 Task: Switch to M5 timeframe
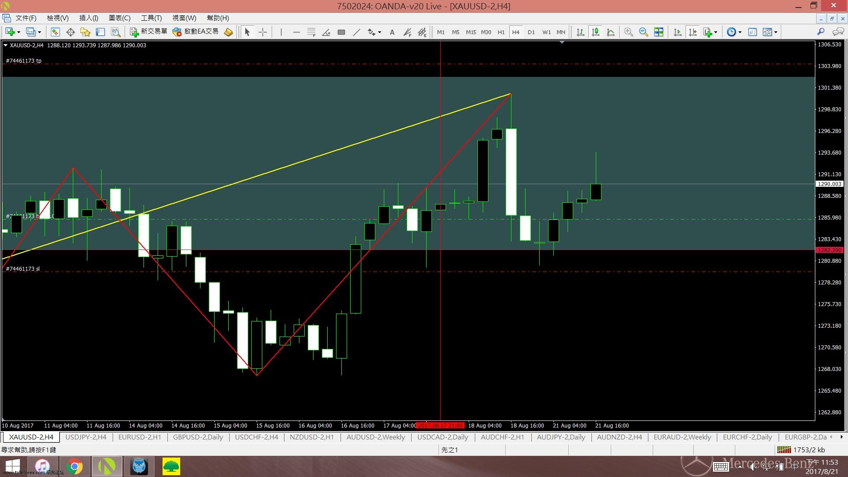click(x=456, y=32)
